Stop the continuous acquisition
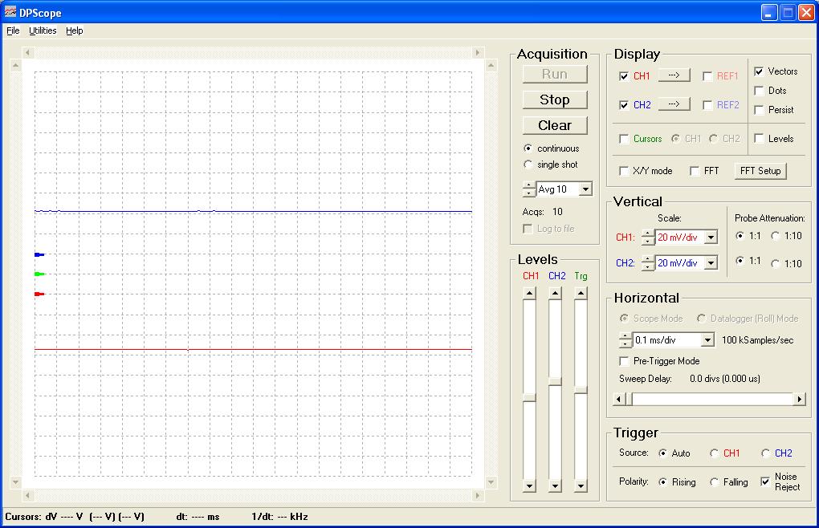 point(554,100)
